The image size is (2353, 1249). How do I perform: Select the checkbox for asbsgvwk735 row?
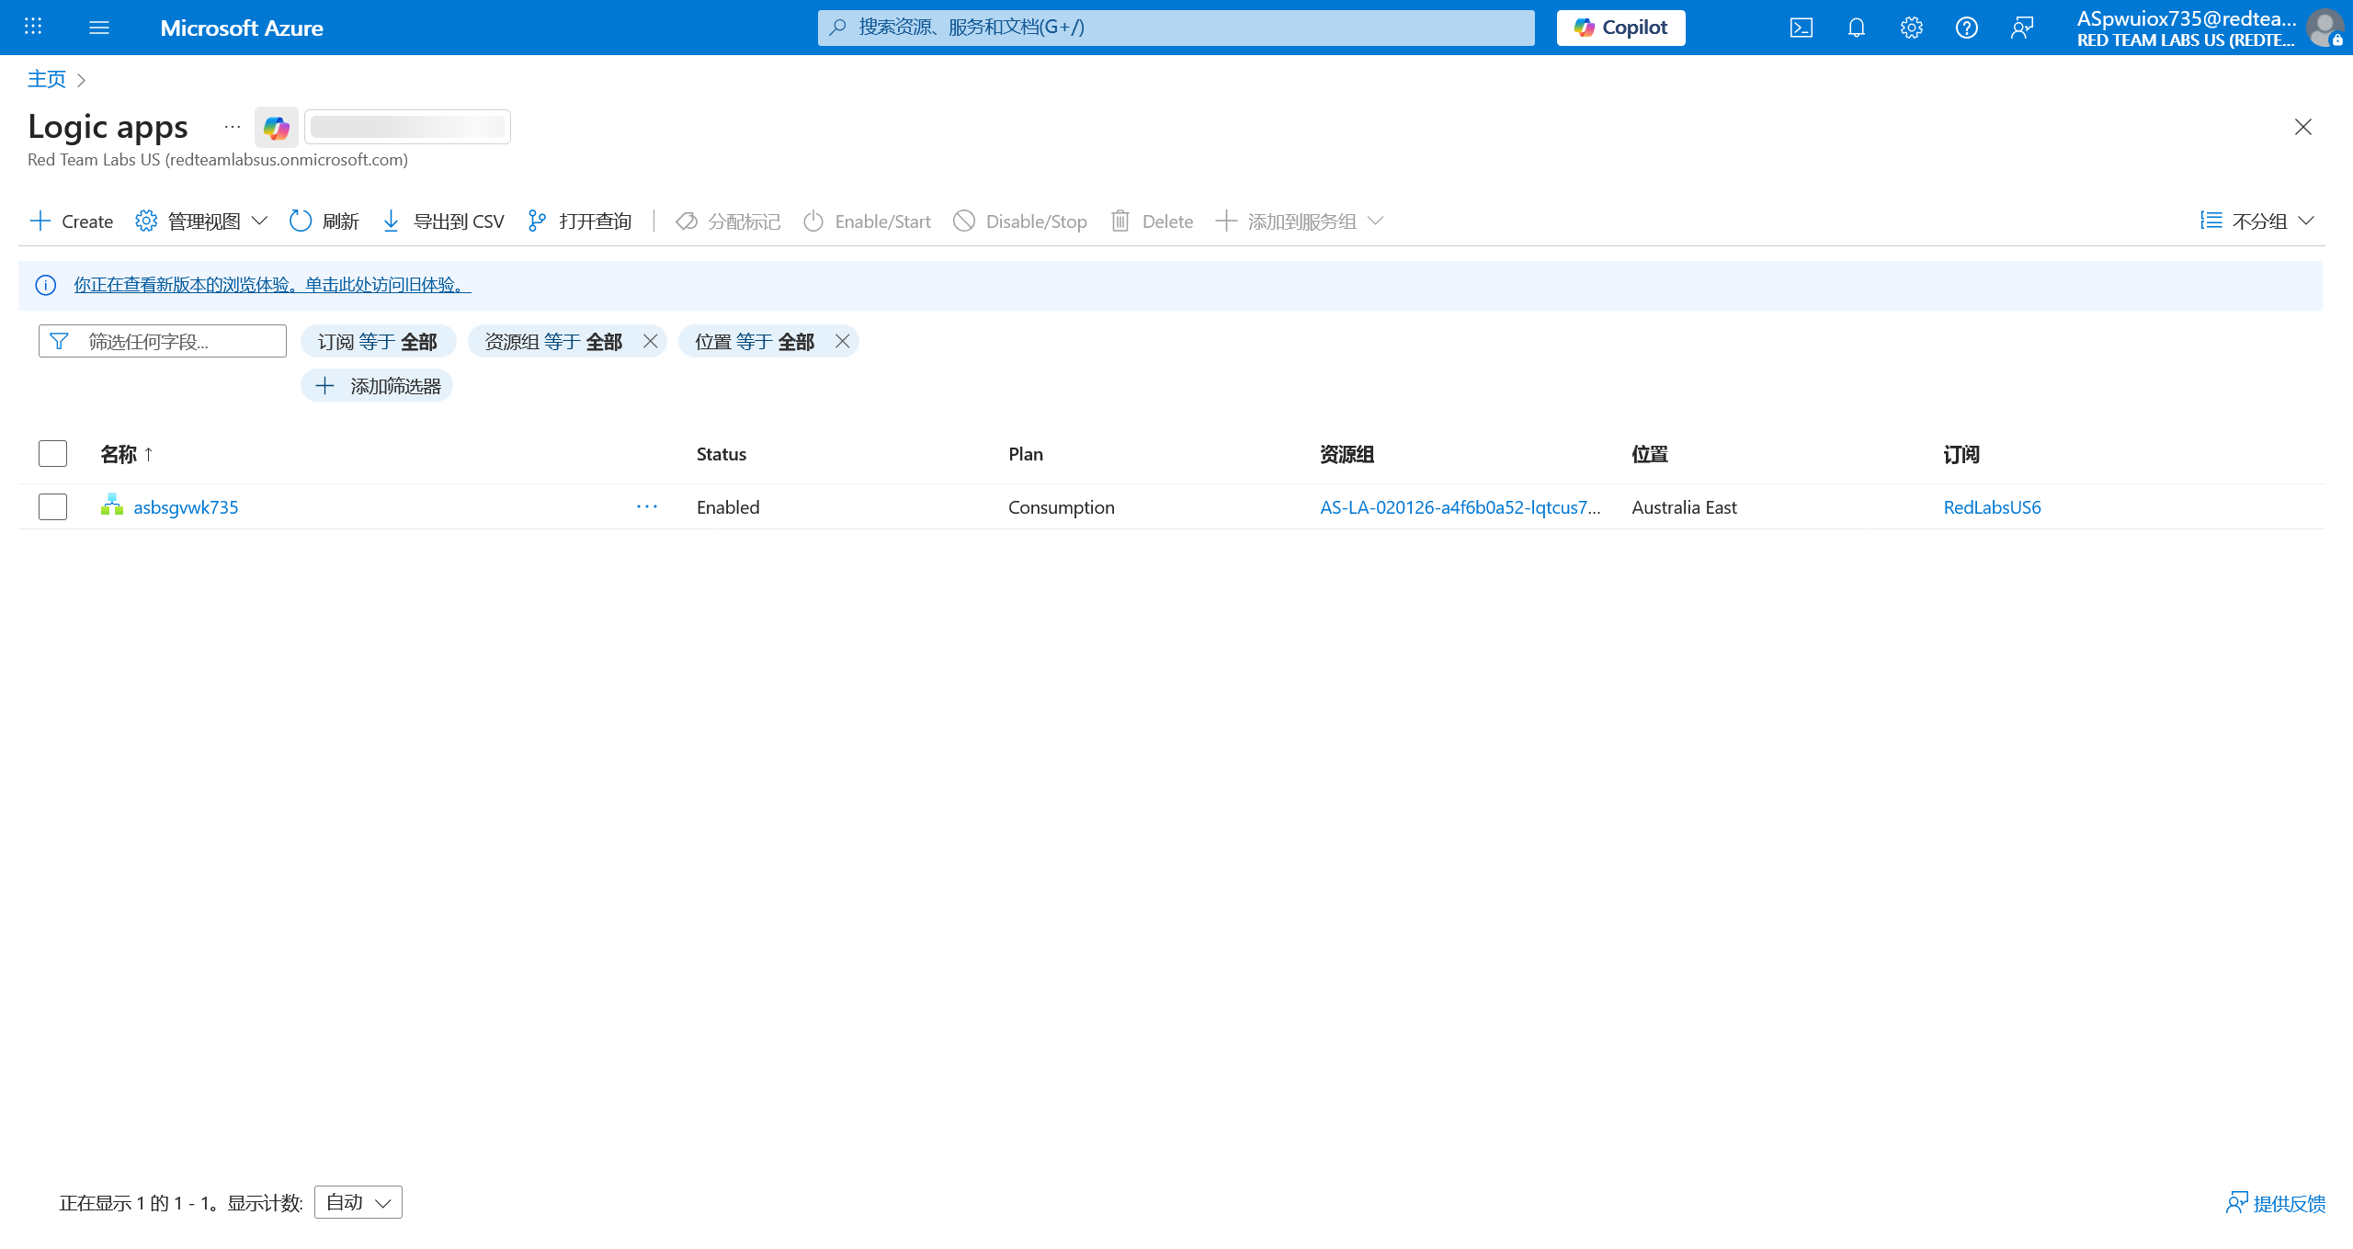(x=53, y=507)
